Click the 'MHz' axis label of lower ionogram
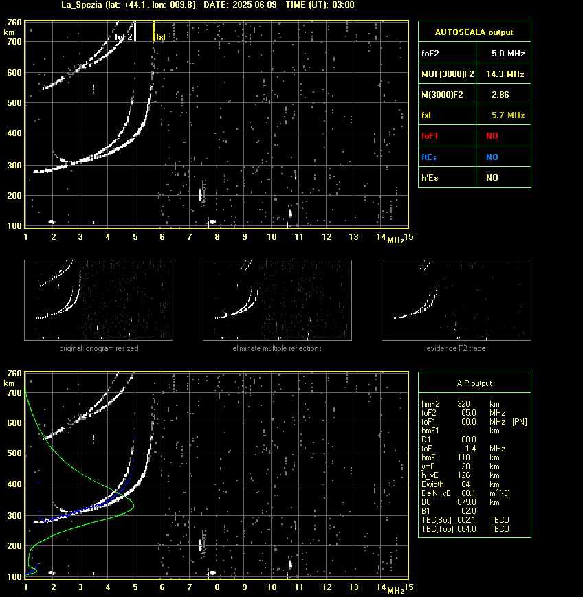 pos(395,591)
